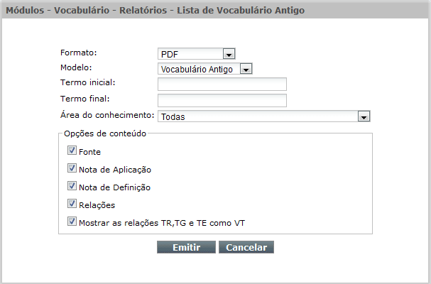
Task: Click the Cancelar button
Action: click(x=246, y=247)
